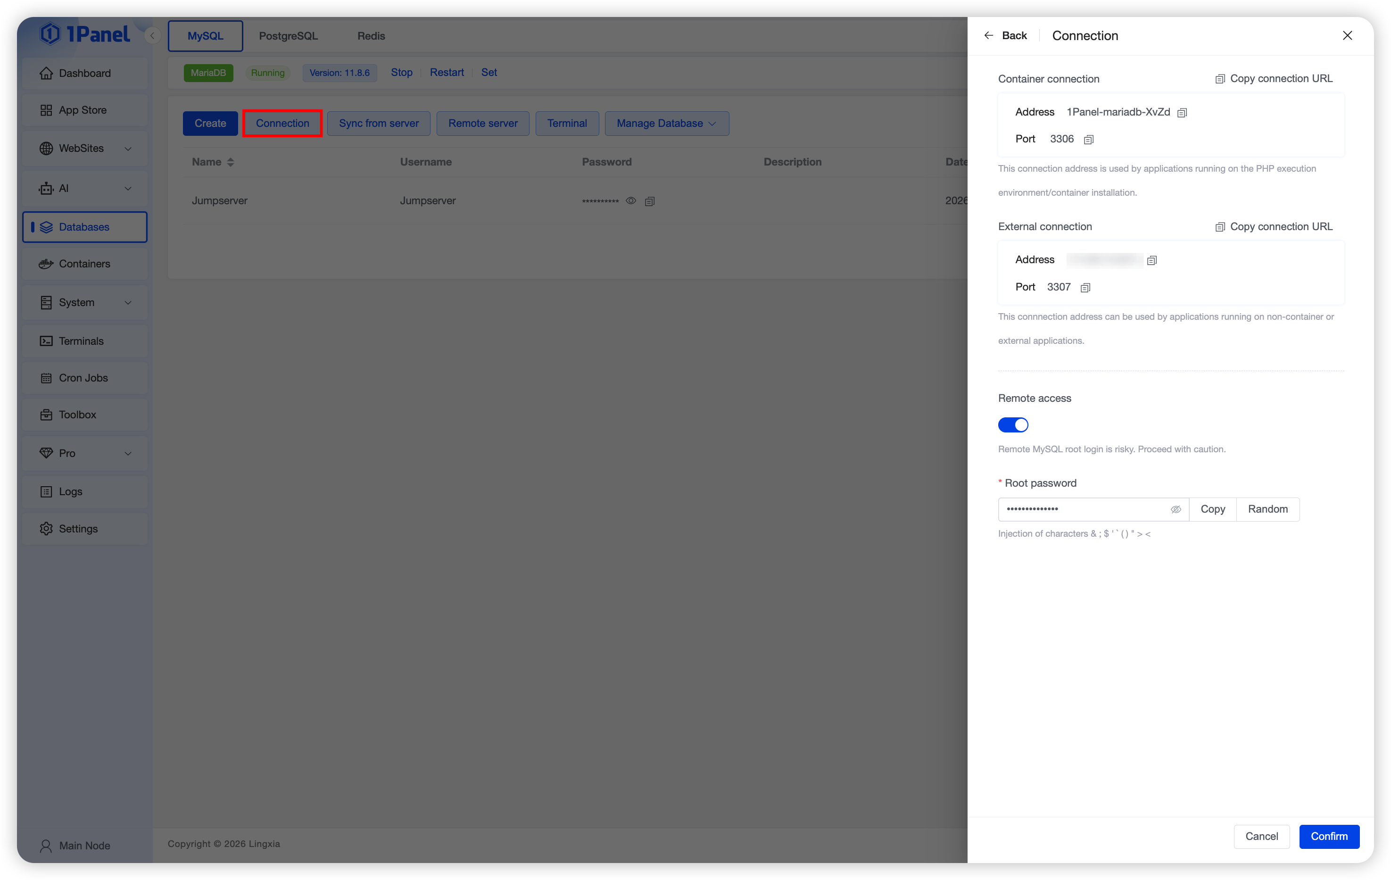
Task: Copy external port 3307
Action: [x=1085, y=288]
